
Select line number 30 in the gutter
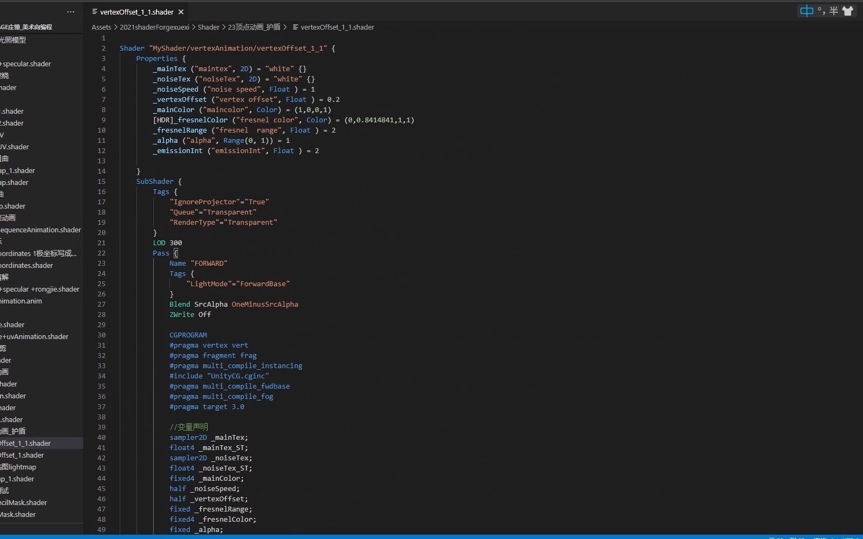[x=101, y=335]
